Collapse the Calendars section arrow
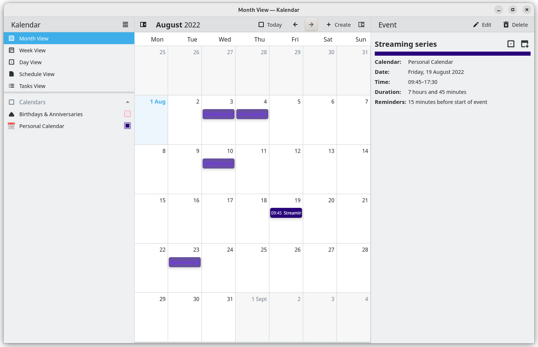The height and width of the screenshot is (347, 538). click(x=128, y=102)
